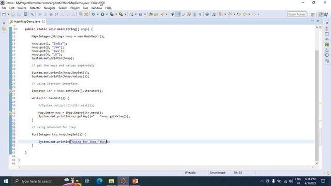Click the Debug bug icon

click(x=93, y=14)
